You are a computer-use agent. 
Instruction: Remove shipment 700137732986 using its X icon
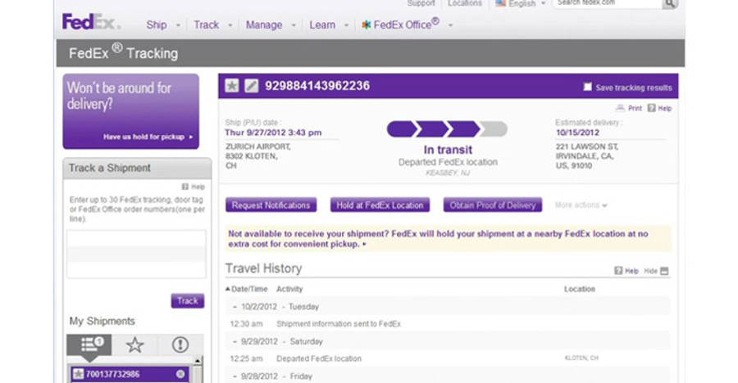[180, 374]
